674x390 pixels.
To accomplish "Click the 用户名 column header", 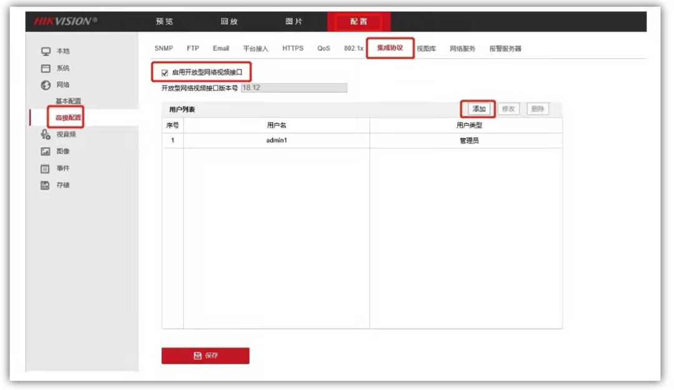I will [276, 125].
